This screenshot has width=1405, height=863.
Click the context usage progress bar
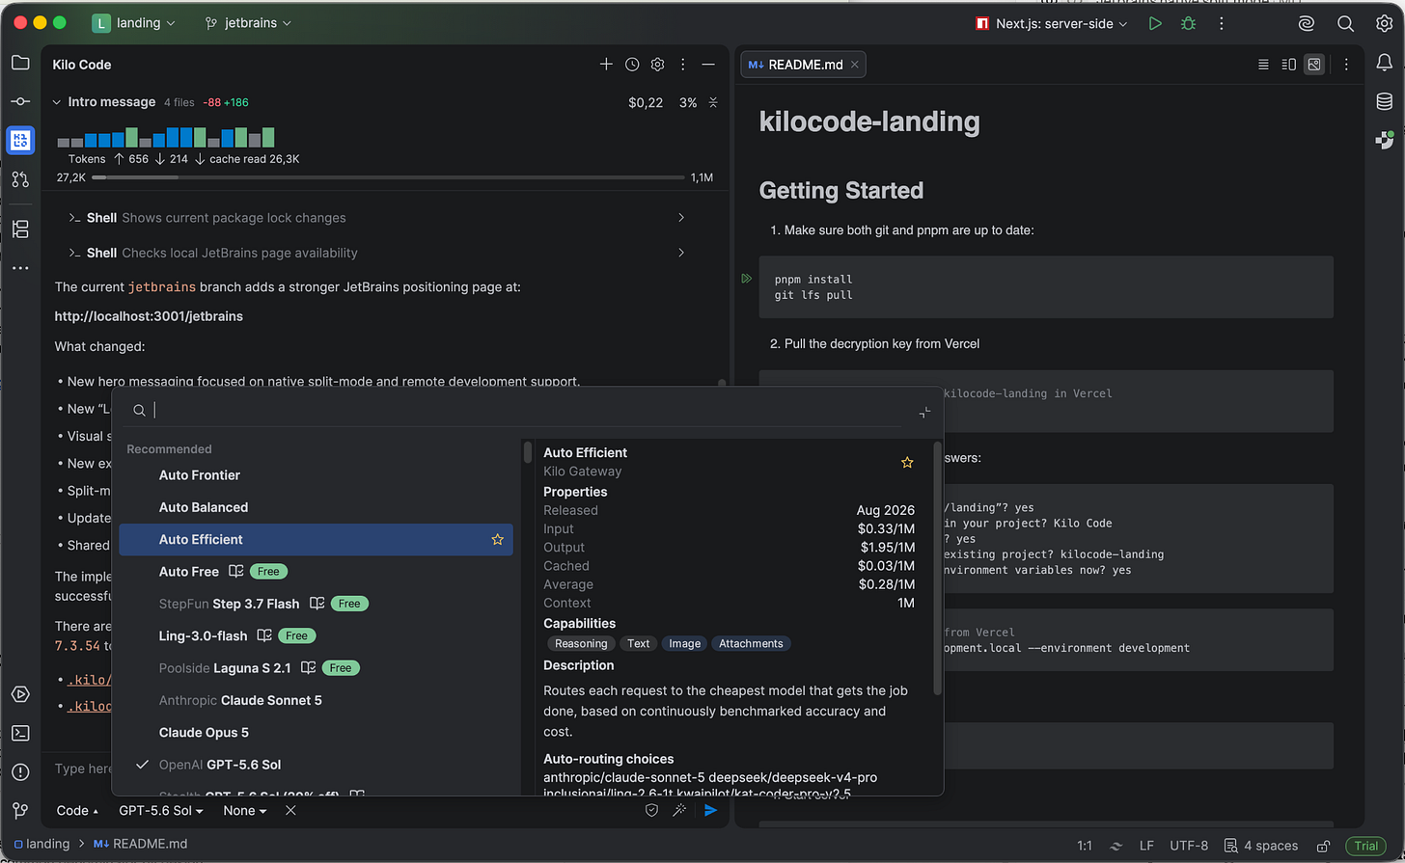[388, 177]
